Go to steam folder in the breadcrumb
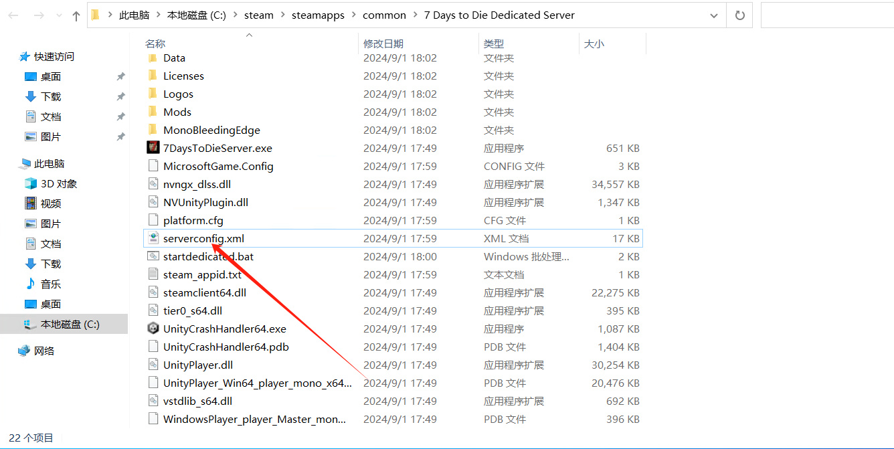Image resolution: width=894 pixels, height=449 pixels. (259, 15)
